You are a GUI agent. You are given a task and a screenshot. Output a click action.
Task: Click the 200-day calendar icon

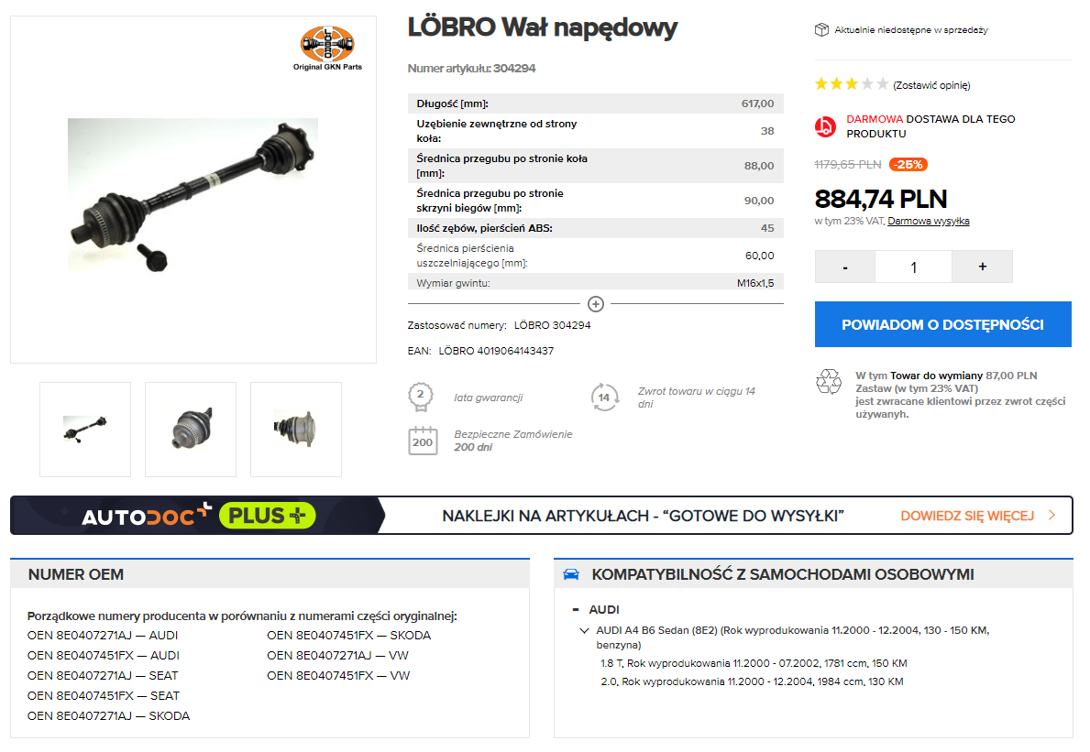[x=423, y=441]
